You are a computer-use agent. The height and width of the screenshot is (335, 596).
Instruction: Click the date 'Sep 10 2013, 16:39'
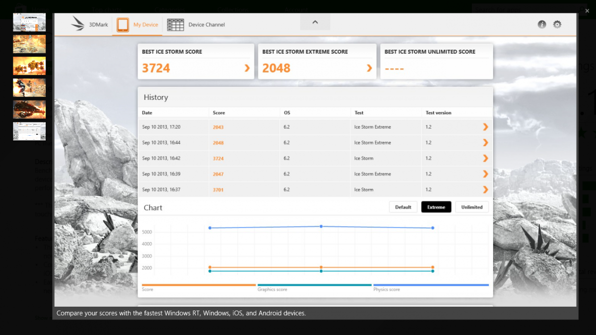(x=161, y=174)
